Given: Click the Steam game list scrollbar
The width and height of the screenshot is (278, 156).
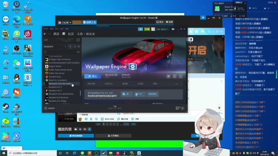Looking at the screenshot, I should pyautogui.click(x=80, y=93).
